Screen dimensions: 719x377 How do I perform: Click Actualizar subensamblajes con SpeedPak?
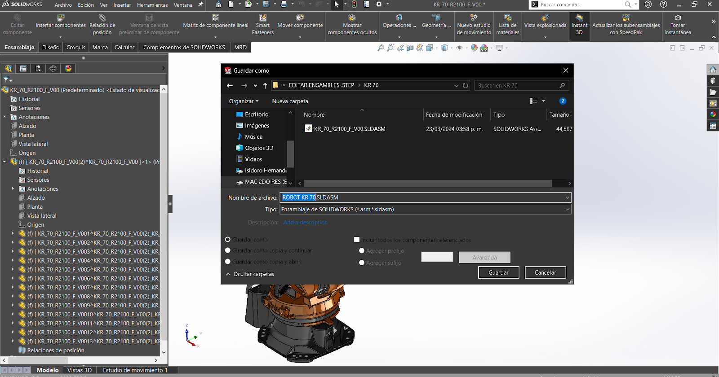pos(626,25)
